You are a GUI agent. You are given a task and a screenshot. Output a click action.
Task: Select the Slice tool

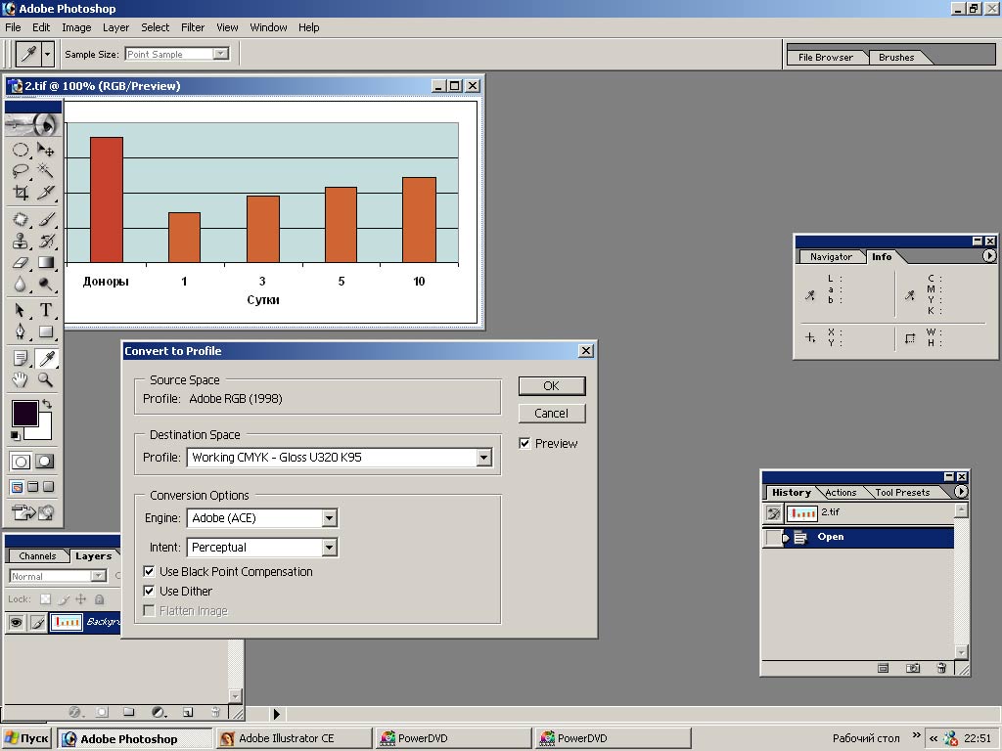pyautogui.click(x=45, y=193)
